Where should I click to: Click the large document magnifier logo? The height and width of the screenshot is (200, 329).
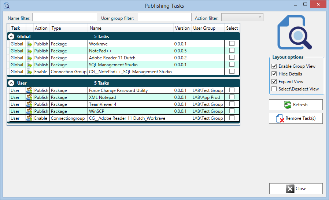(295, 32)
